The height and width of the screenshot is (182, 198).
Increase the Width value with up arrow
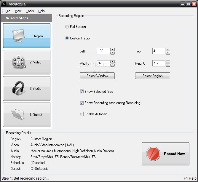tap(112, 62)
